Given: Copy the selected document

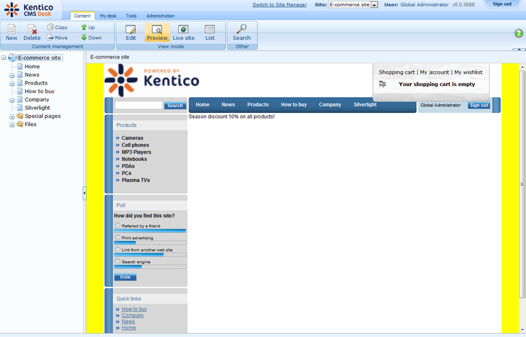Looking at the screenshot, I should coord(57,27).
